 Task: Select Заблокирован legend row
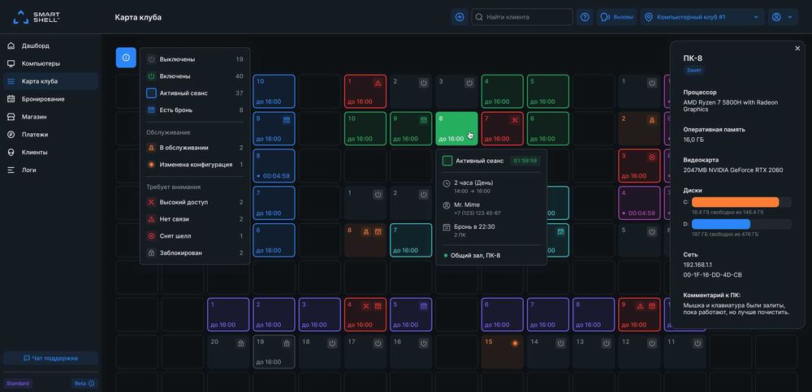[x=195, y=253]
